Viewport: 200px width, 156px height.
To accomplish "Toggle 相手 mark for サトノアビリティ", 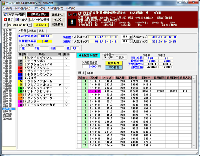I will 67,91.
